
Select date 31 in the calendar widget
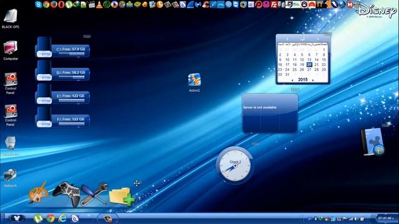(287, 75)
